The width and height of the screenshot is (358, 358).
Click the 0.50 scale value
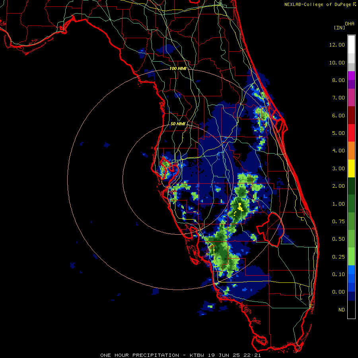[x=339, y=239]
